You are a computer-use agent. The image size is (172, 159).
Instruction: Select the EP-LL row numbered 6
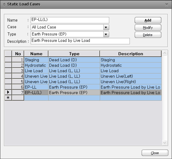coord(83,87)
